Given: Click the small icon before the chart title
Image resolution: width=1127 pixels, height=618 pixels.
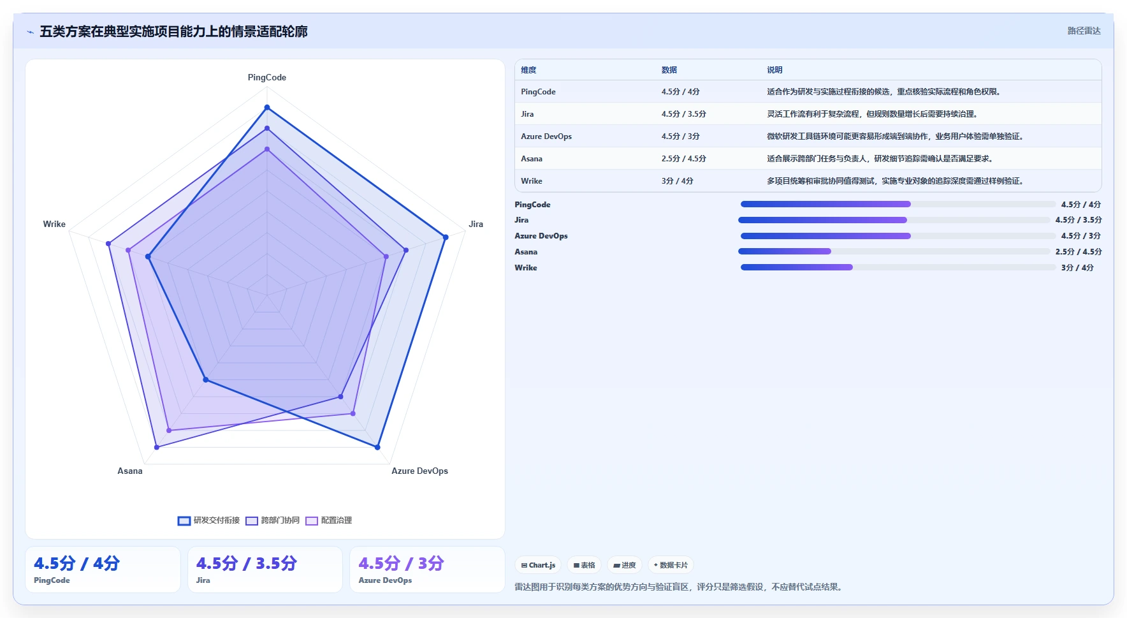Looking at the screenshot, I should 30,32.
